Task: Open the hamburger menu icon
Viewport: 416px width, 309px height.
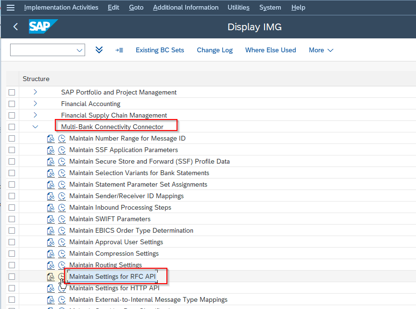Action: coord(10,7)
